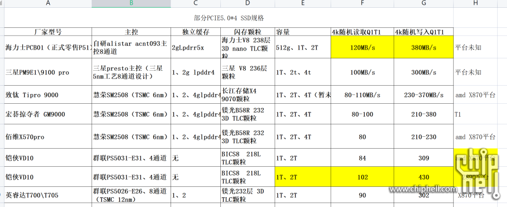Select column B header
507x207 pixels.
131,4
